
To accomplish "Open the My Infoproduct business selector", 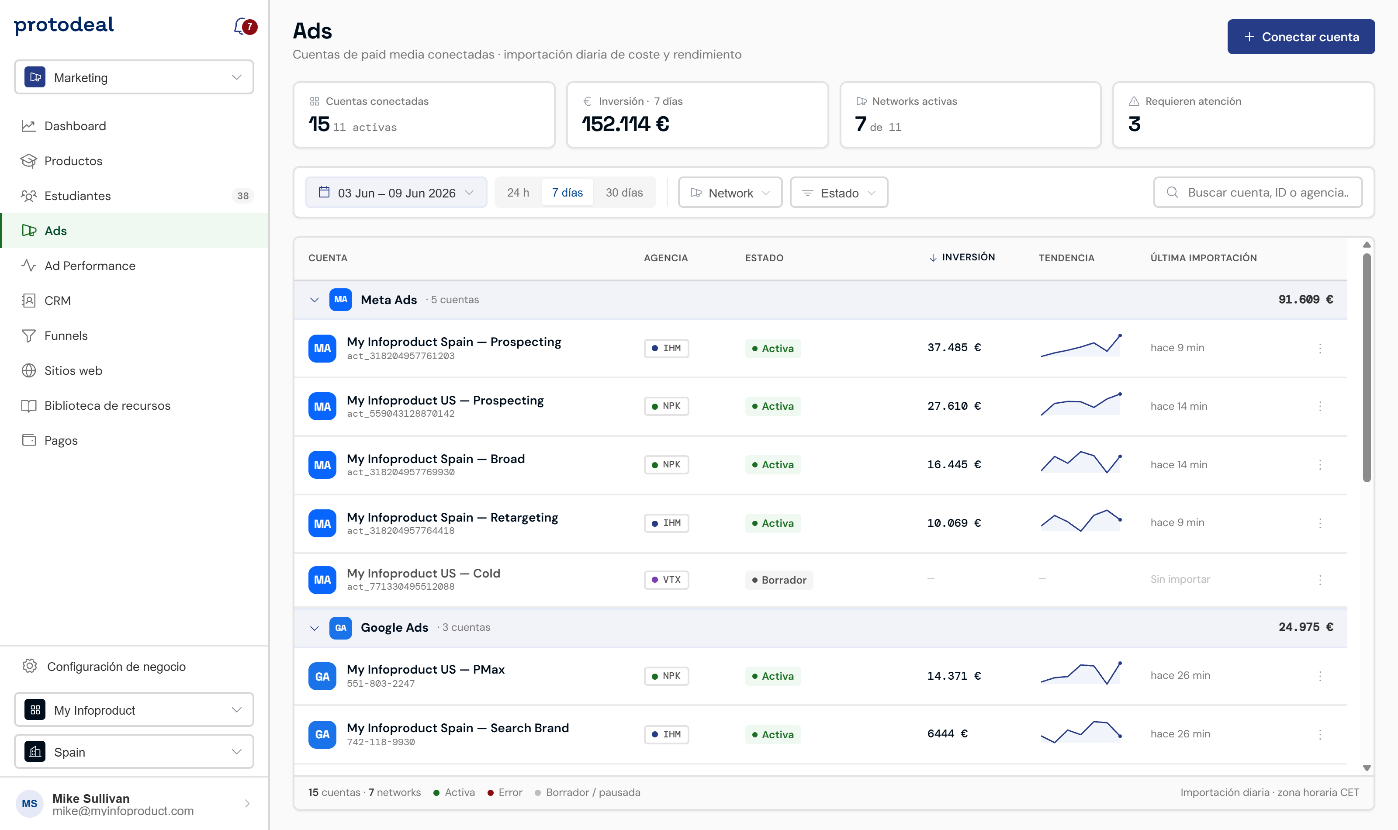I will tap(134, 710).
